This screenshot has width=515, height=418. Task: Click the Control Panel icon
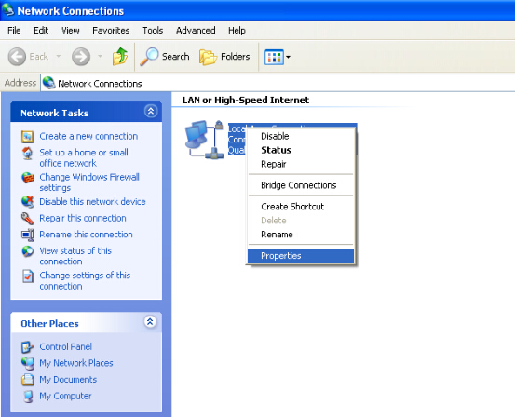coord(28,347)
